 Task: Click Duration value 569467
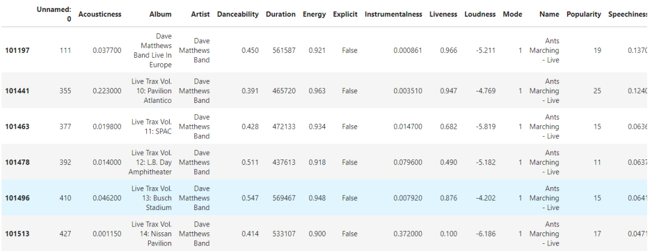(x=284, y=197)
